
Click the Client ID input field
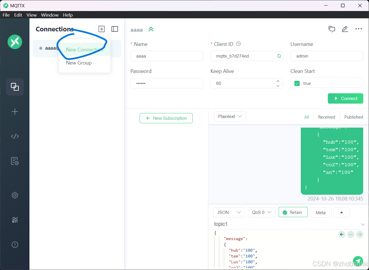tap(247, 56)
